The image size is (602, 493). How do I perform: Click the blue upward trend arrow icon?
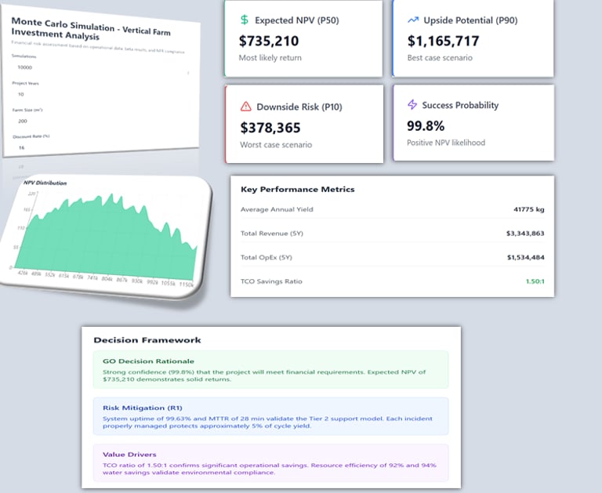(x=413, y=20)
